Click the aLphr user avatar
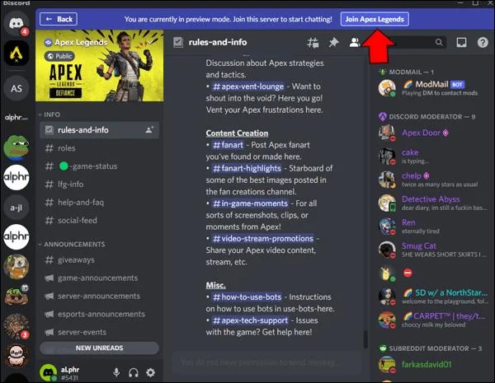This screenshot has width=495, height=383. (48, 372)
